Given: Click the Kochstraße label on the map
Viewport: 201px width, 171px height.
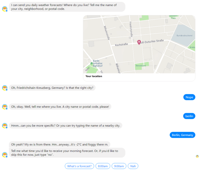Looking at the screenshot, I should pyautogui.click(x=121, y=45).
